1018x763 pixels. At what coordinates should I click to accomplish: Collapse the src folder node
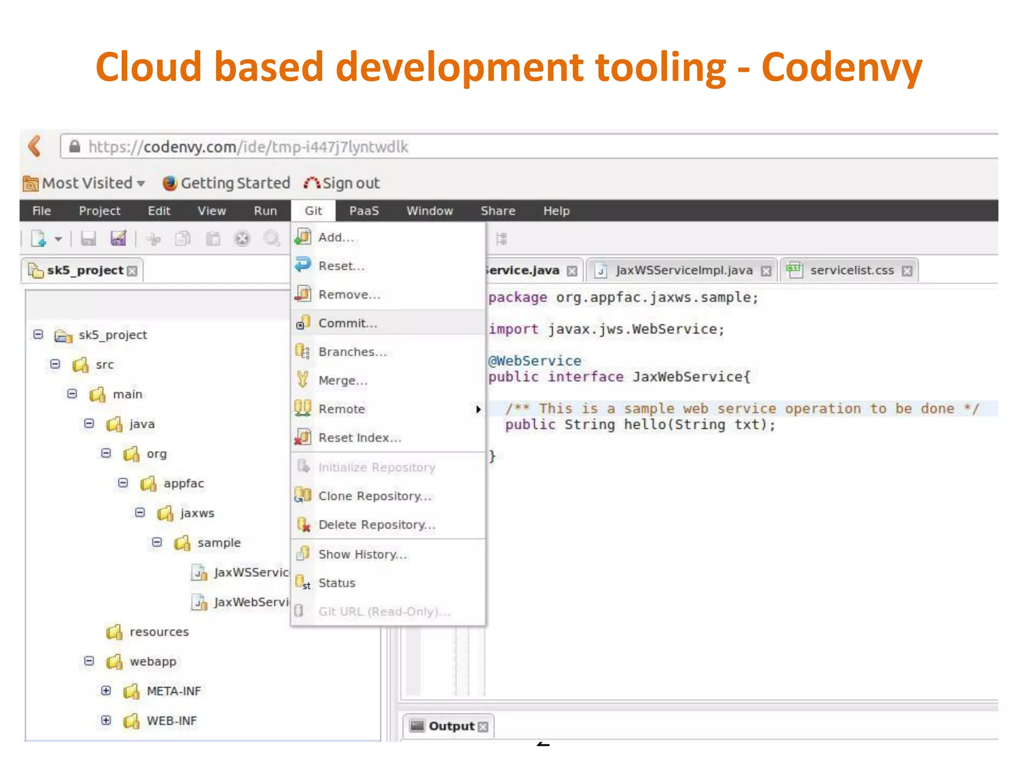tap(55, 364)
